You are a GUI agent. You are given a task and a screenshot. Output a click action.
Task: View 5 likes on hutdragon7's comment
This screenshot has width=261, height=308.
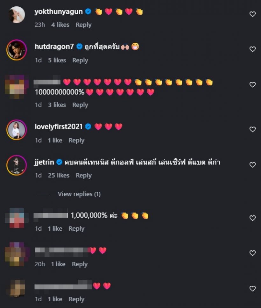click(57, 60)
